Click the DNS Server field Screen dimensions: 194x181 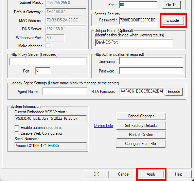[66, 29]
